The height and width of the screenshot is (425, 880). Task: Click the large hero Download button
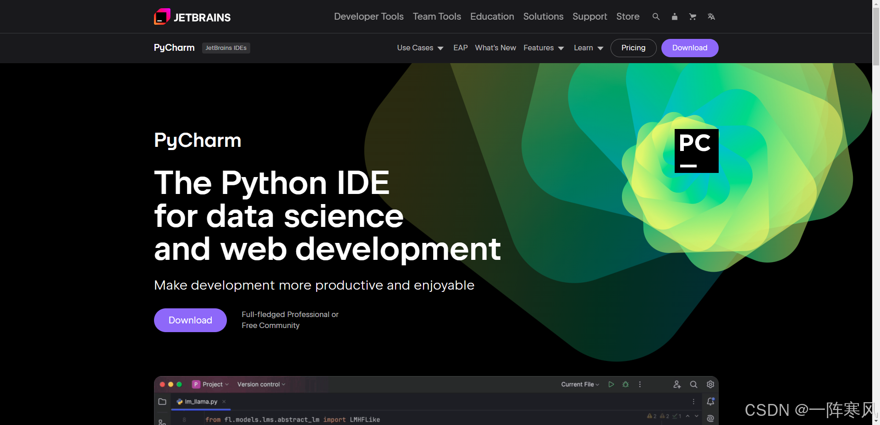point(190,320)
